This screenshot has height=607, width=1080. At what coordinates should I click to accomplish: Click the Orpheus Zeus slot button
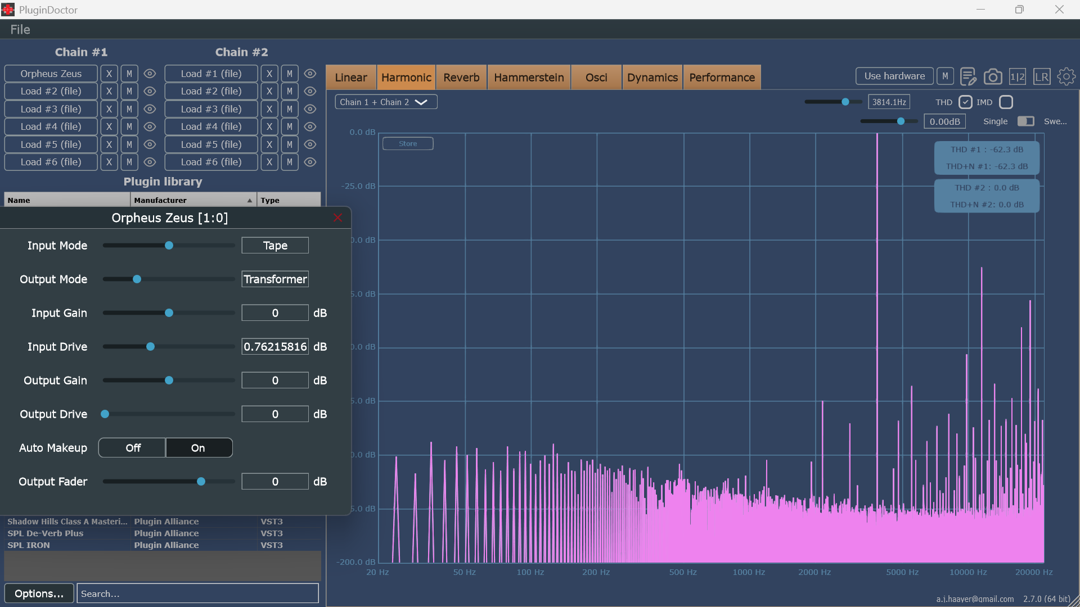click(x=51, y=74)
